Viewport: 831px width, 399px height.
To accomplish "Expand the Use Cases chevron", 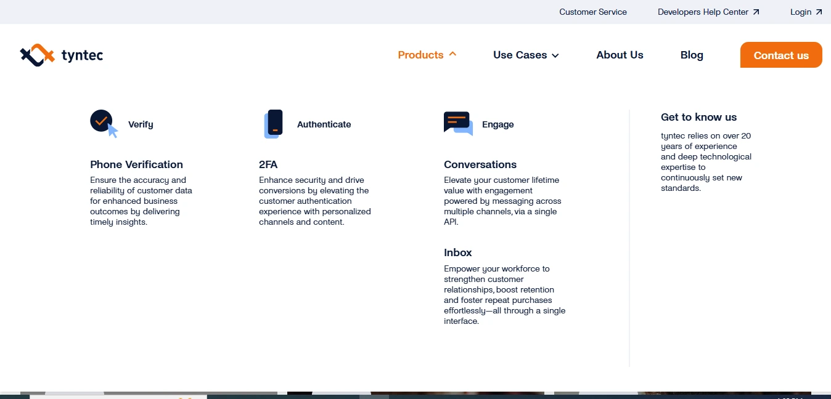I will point(555,55).
